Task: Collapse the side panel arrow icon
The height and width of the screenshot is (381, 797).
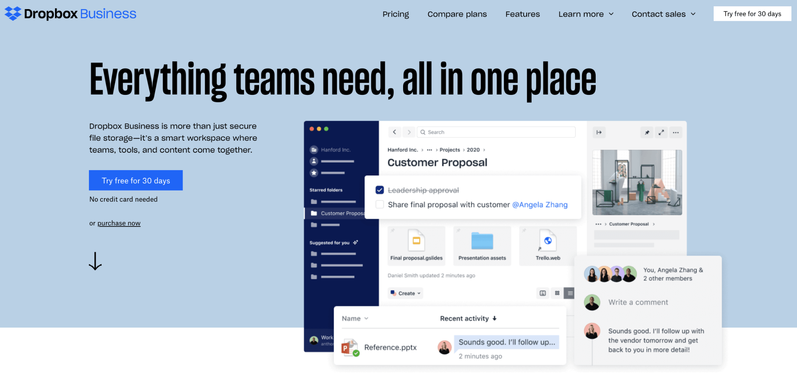Action: (x=599, y=132)
